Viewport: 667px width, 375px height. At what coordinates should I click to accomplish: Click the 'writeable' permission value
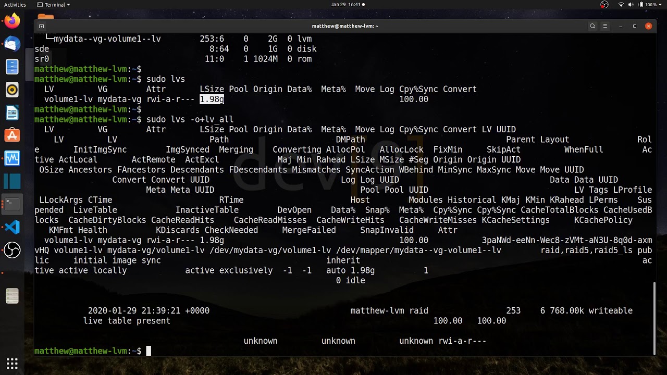pos(611,311)
